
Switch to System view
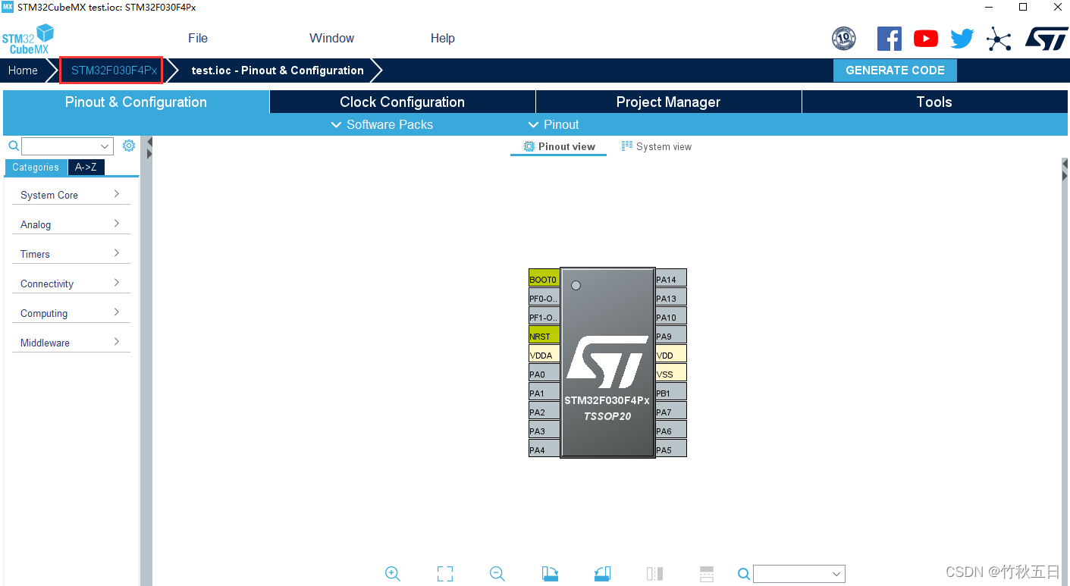[x=657, y=146]
